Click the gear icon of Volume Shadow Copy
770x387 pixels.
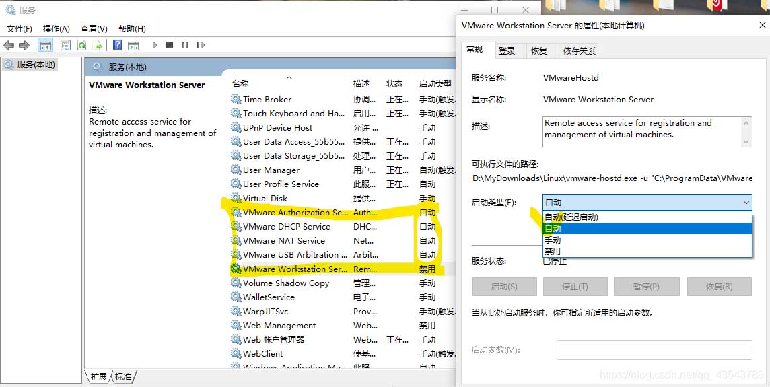(x=236, y=283)
